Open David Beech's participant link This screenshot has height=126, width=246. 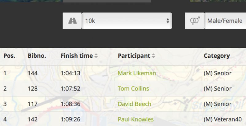coord(134,104)
